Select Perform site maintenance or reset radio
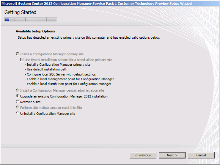 click(x=18, y=108)
